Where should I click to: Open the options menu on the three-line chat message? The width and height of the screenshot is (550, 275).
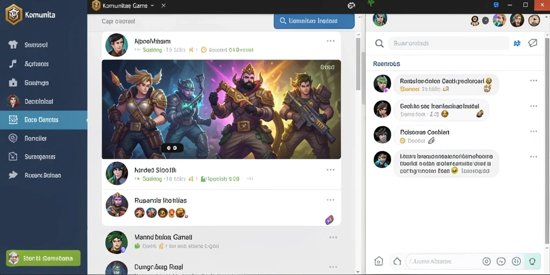pyautogui.click(x=533, y=156)
